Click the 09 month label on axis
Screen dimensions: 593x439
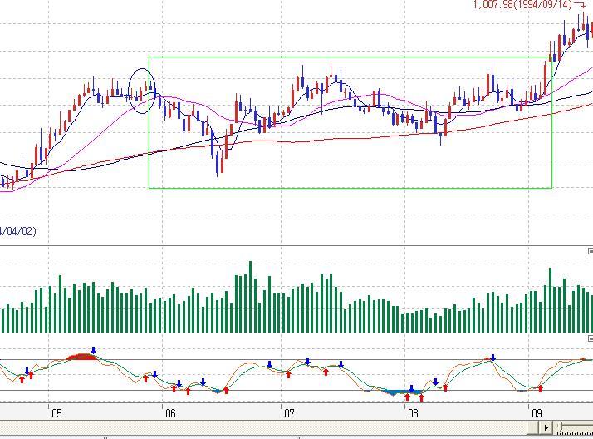pyautogui.click(x=537, y=413)
